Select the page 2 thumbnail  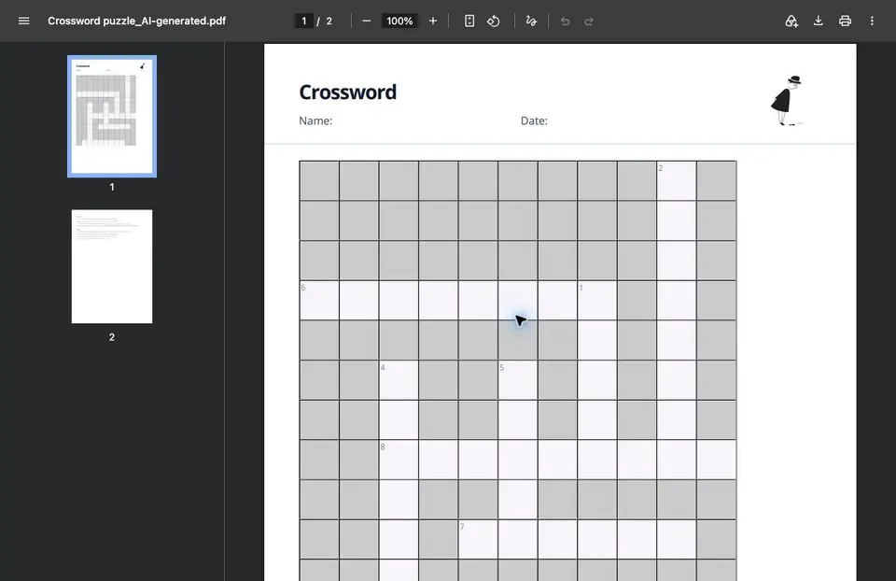(x=112, y=266)
